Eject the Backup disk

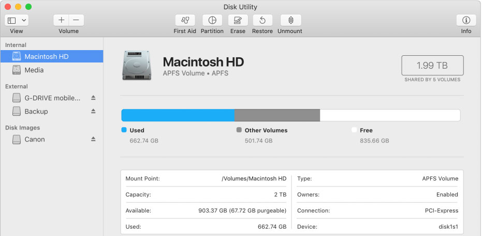pos(93,111)
